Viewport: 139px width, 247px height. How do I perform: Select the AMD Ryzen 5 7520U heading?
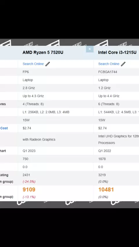tap(43, 52)
